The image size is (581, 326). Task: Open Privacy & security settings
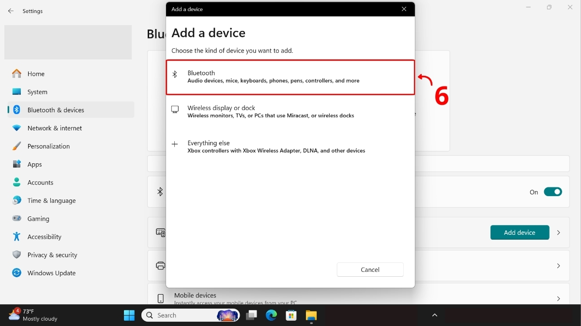pos(52,255)
